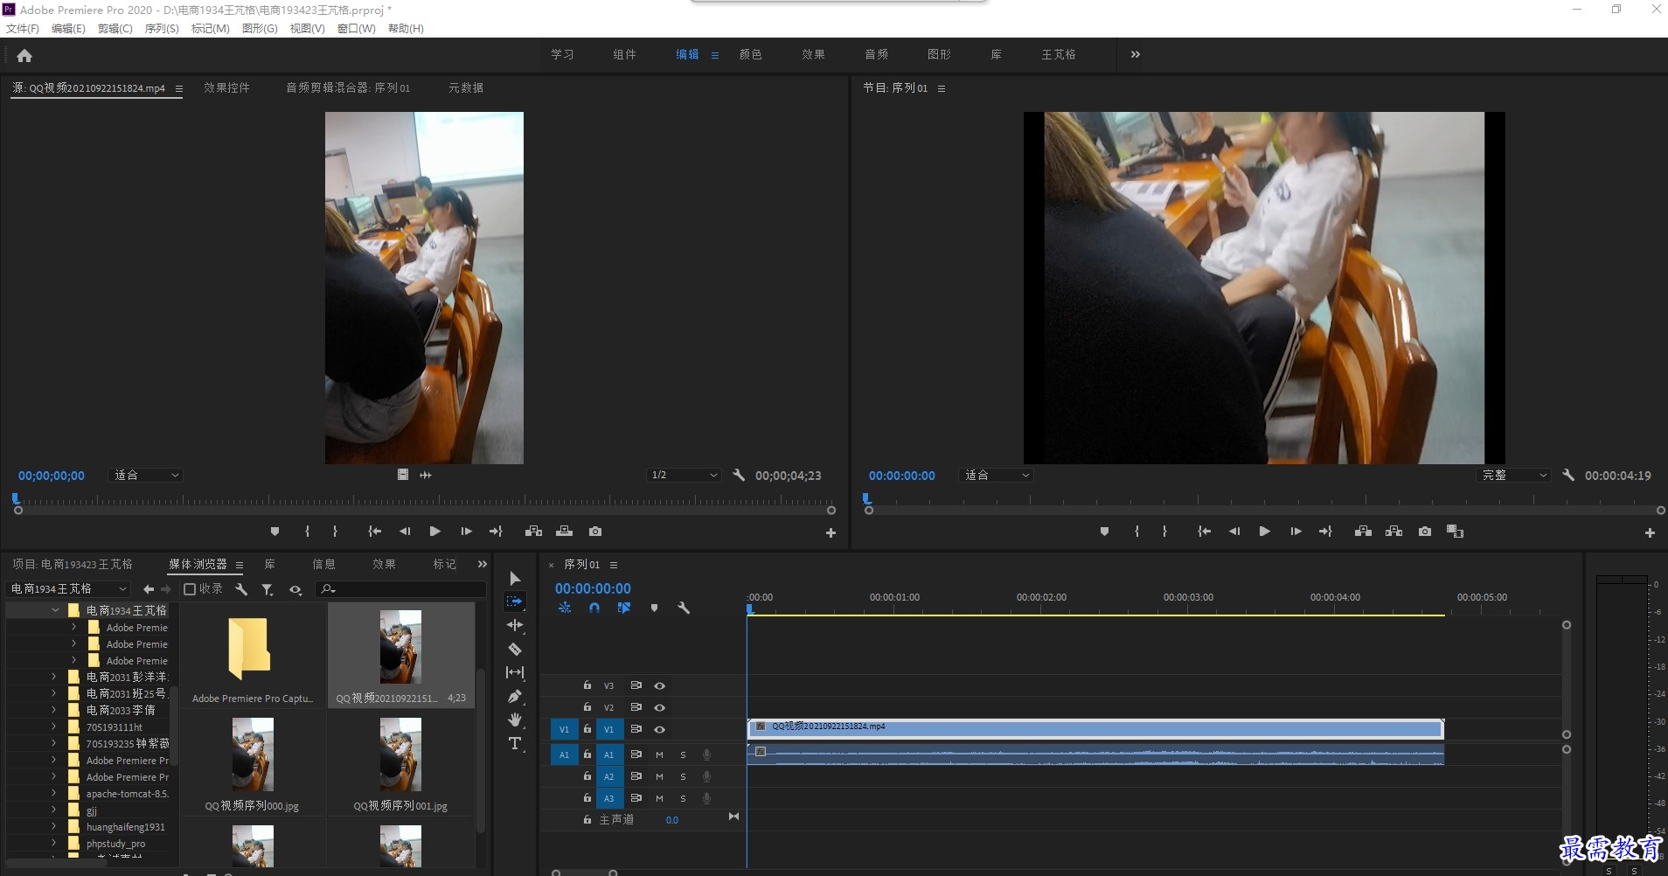The width and height of the screenshot is (1668, 876).
Task: Switch to 效果控件 tab
Action: tap(226, 88)
